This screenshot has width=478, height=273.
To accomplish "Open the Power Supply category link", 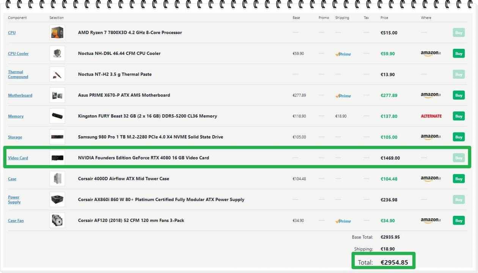I will click(14, 200).
